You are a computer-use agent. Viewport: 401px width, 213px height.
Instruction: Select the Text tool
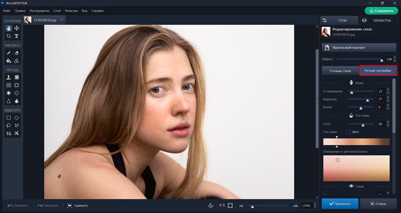tap(17, 36)
